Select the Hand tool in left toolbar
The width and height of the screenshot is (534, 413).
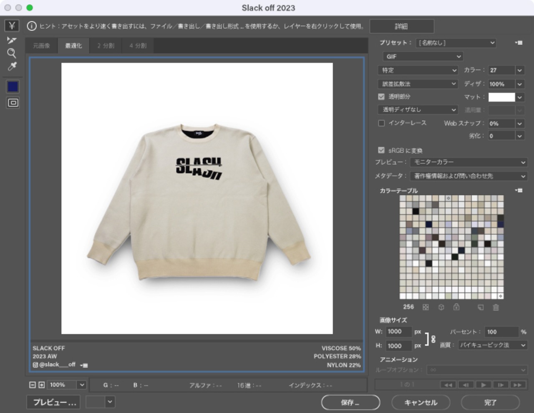[x=12, y=26]
